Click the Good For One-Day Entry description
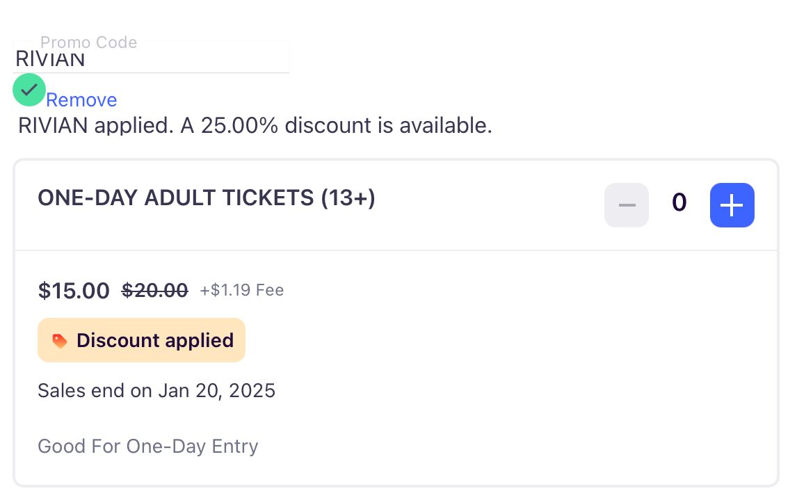The image size is (797, 498). click(x=148, y=446)
